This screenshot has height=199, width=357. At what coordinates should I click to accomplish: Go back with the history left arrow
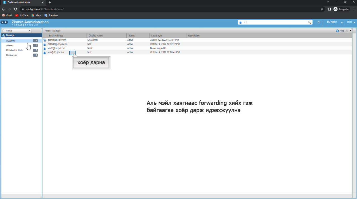click(x=3, y=22)
